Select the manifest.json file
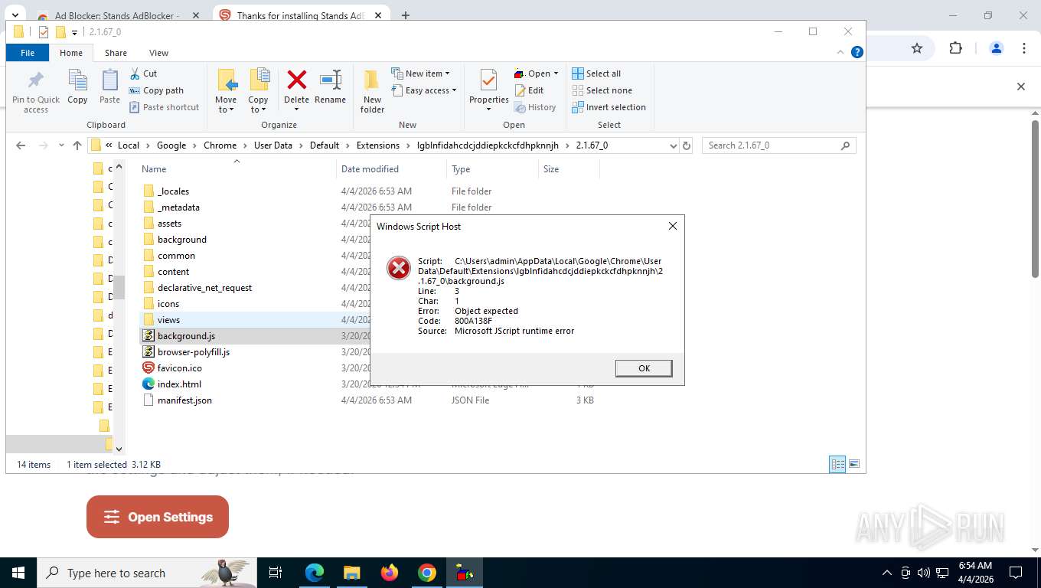The width and height of the screenshot is (1041, 588). [x=184, y=400]
